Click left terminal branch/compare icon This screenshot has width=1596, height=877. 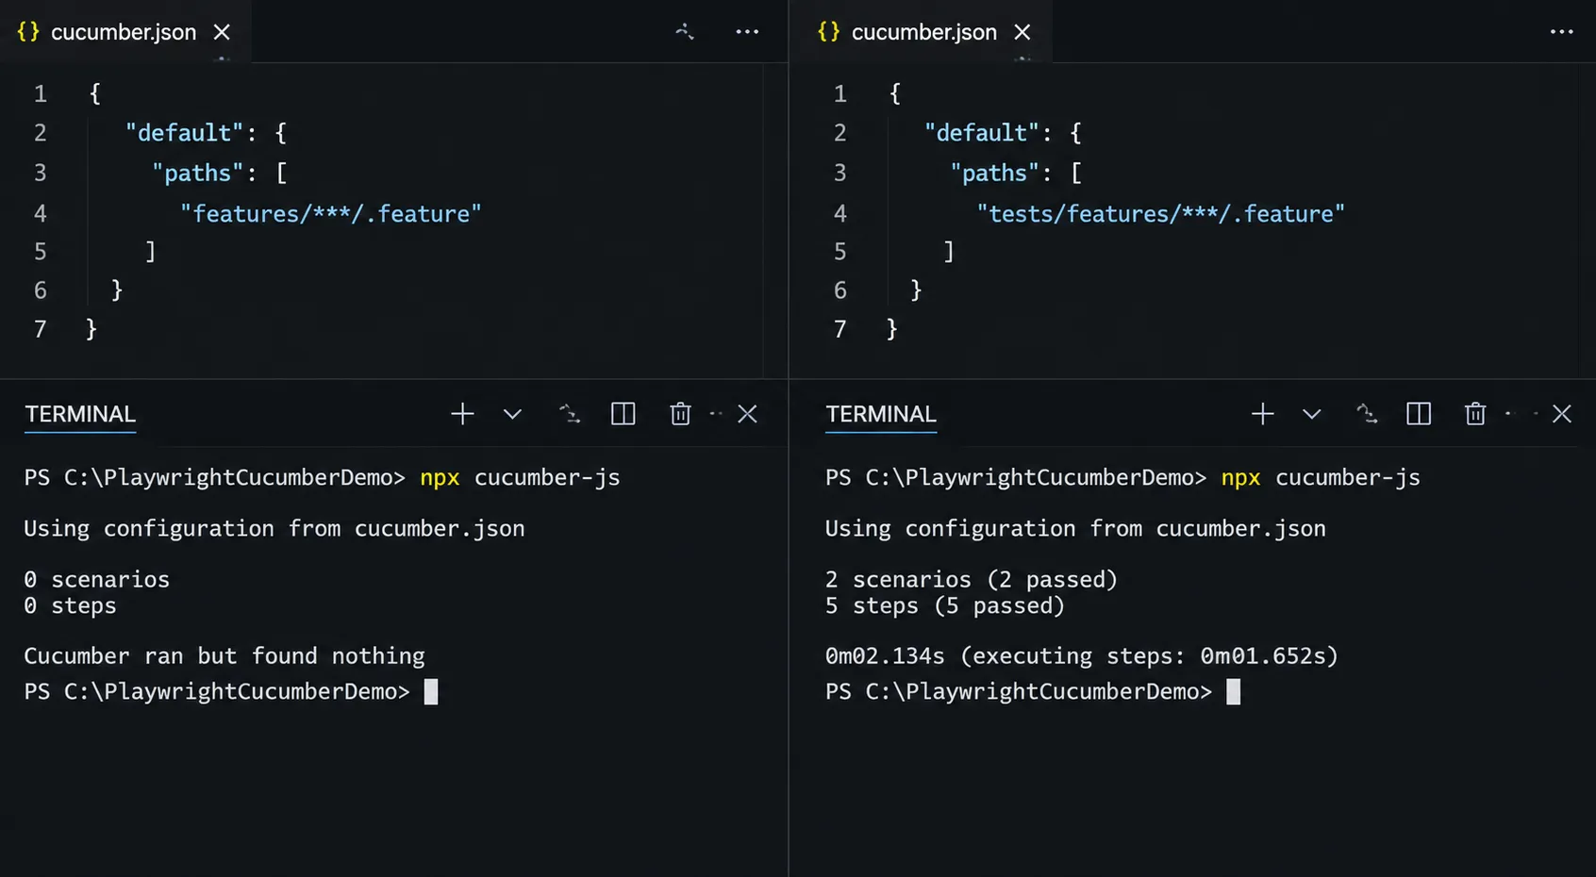(570, 413)
